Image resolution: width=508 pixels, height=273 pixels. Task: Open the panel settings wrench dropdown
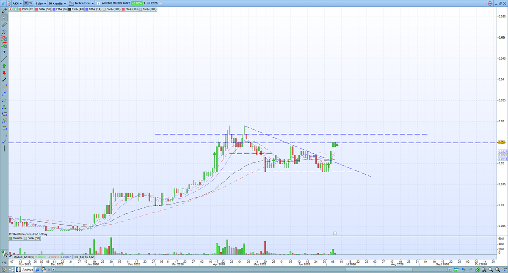pyautogui.click(x=5, y=254)
